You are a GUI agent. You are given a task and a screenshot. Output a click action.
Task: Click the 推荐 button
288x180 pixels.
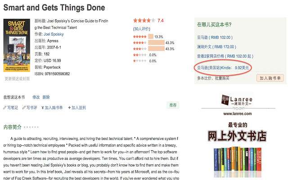pyautogui.click(x=173, y=105)
